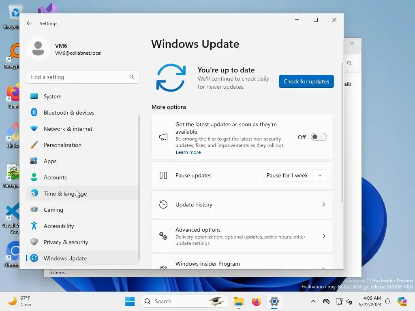Screen dimensions: 415x311
Task: Click the taskbar Search box
Action: click(184, 301)
